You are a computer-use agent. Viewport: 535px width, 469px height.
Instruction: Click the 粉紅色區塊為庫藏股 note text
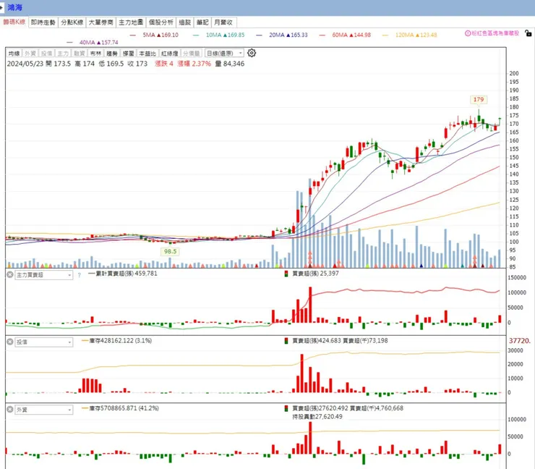[495, 33]
